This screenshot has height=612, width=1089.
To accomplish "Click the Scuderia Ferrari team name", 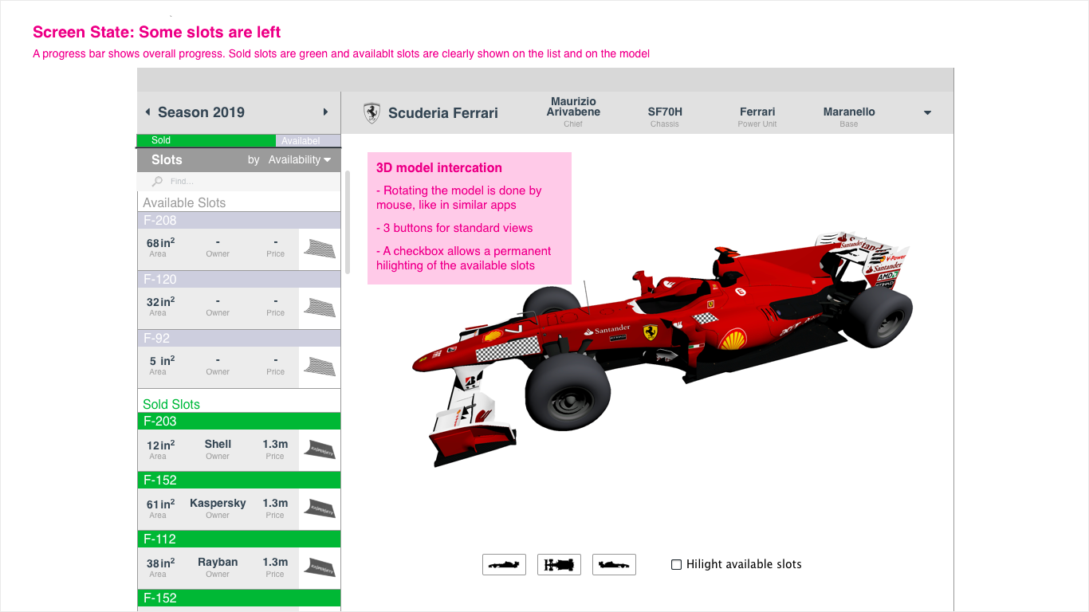I will (443, 113).
